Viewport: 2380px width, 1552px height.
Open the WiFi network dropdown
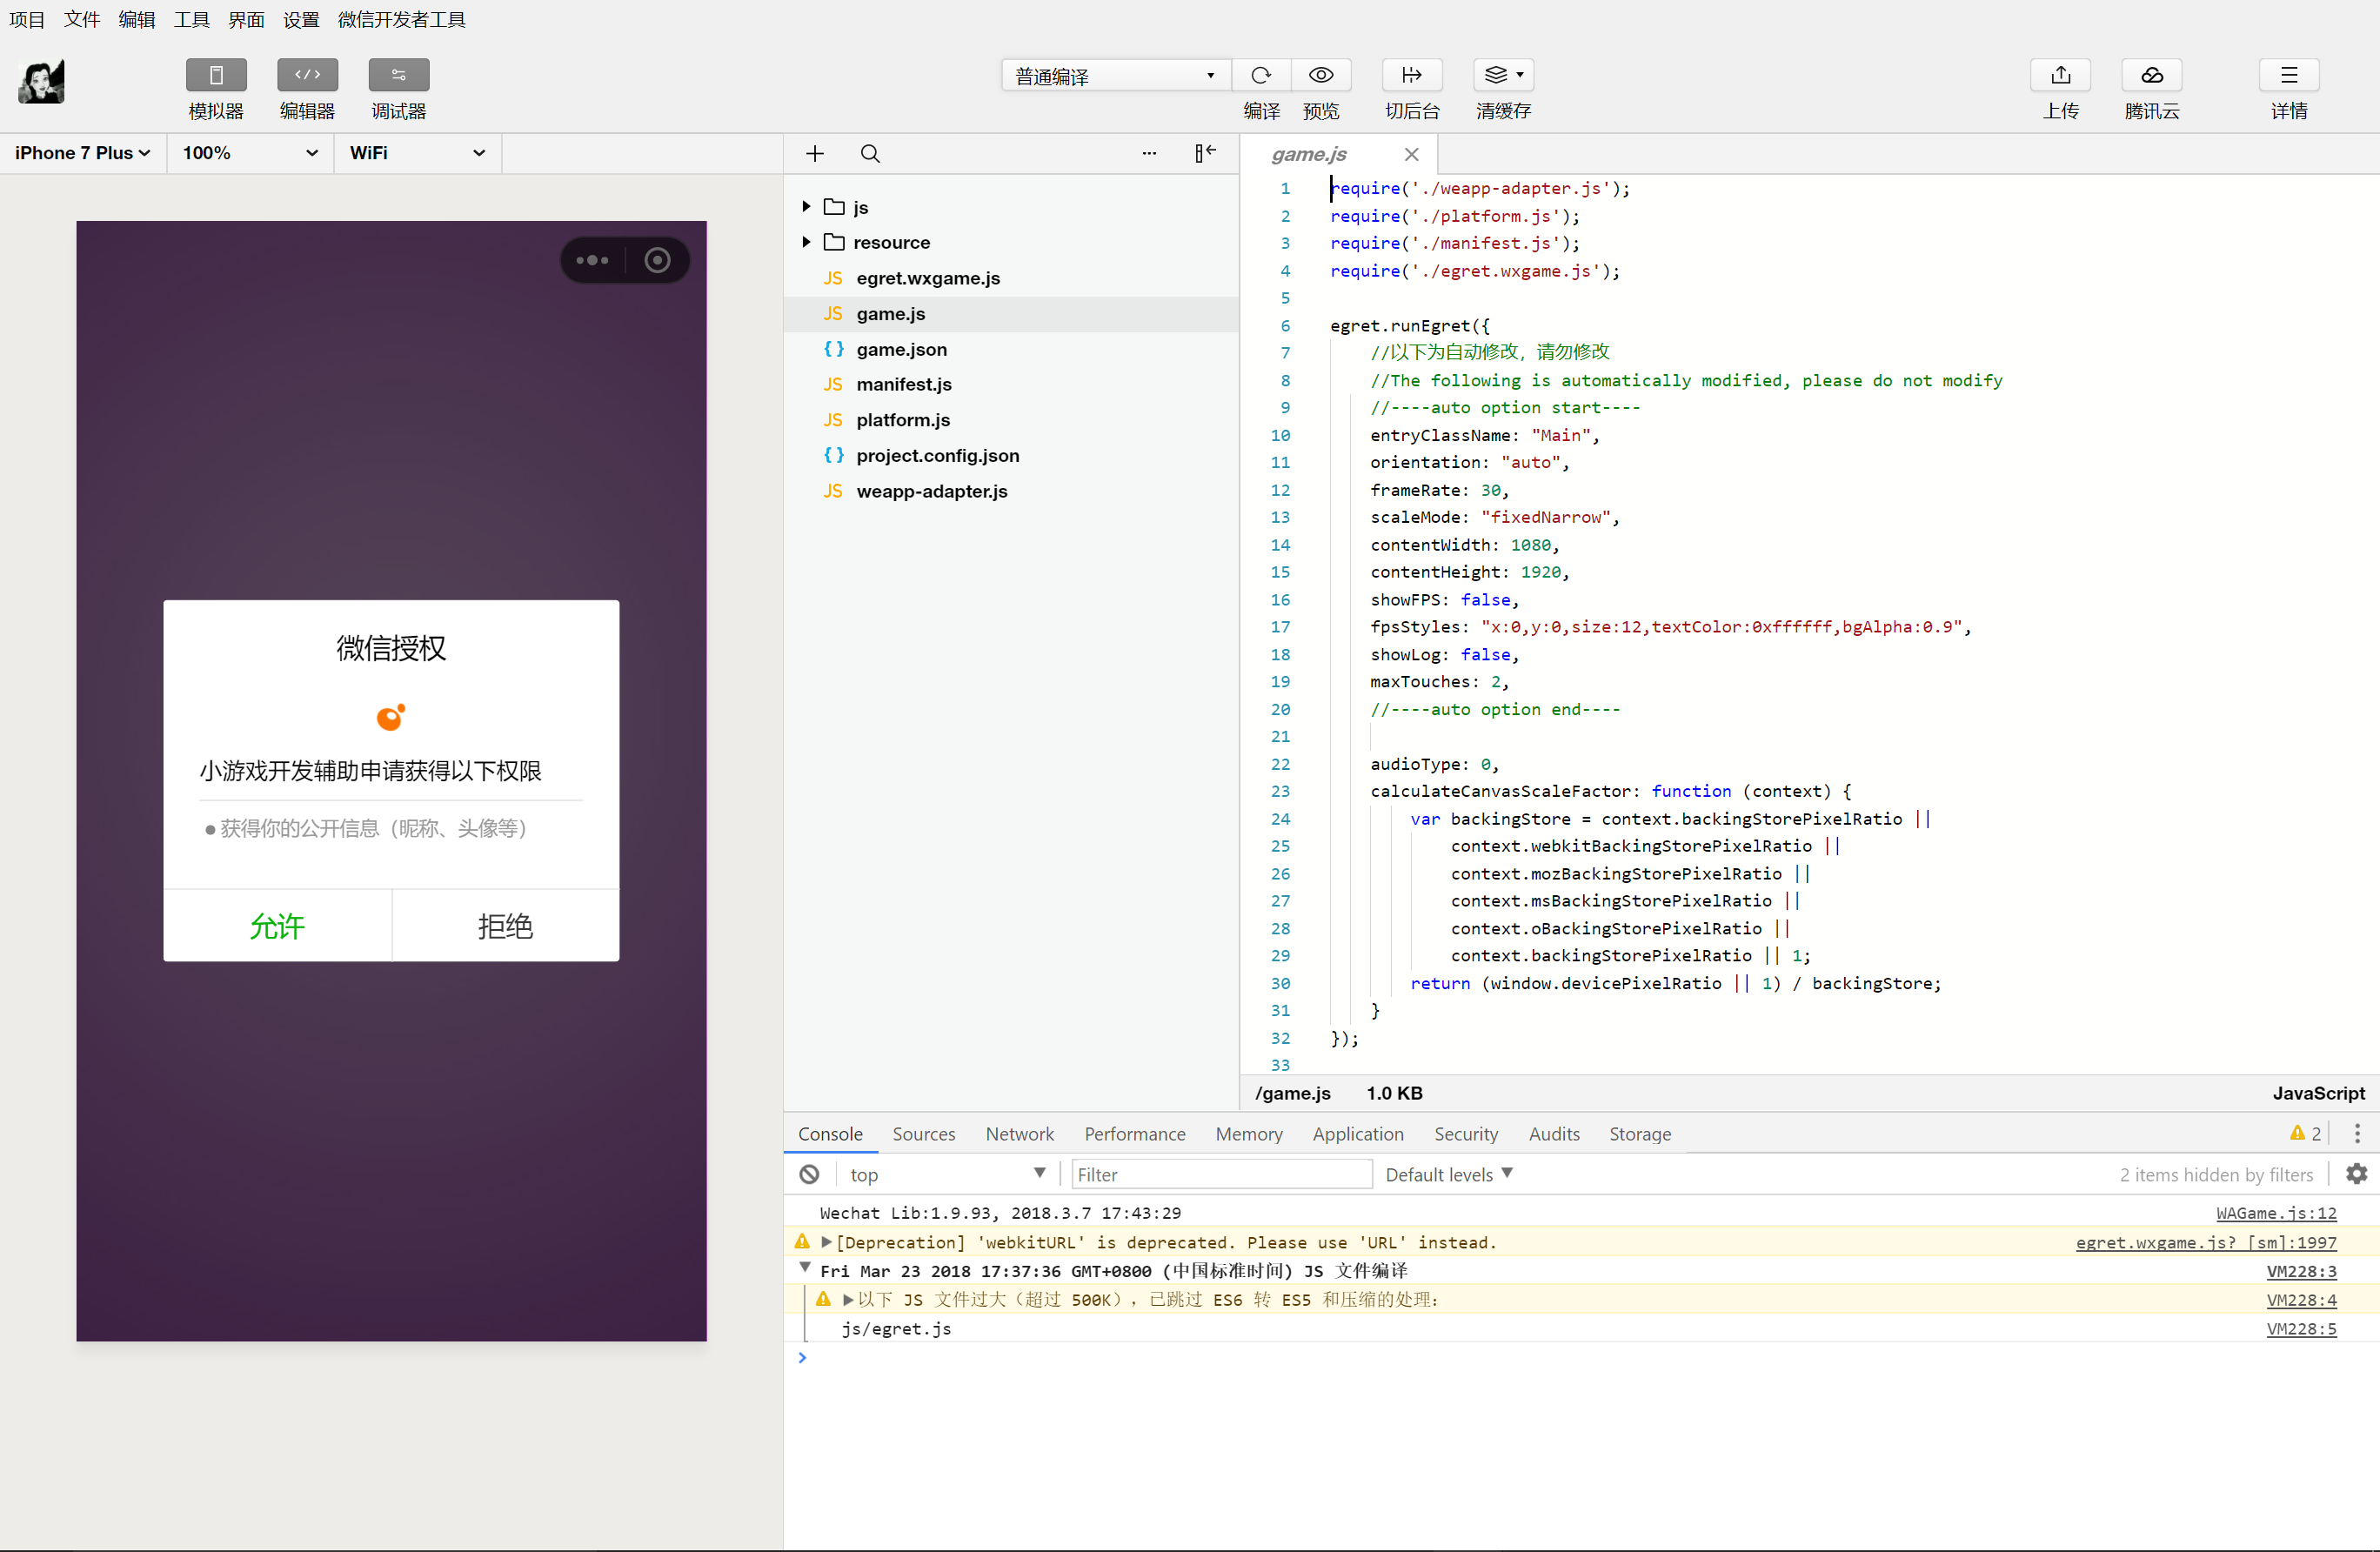(x=417, y=153)
